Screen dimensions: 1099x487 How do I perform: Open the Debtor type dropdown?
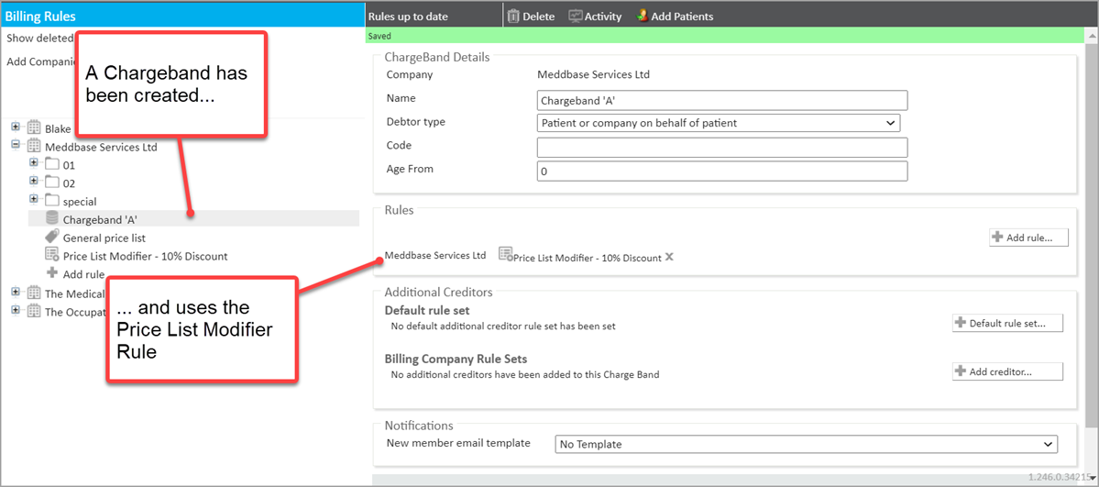point(718,123)
